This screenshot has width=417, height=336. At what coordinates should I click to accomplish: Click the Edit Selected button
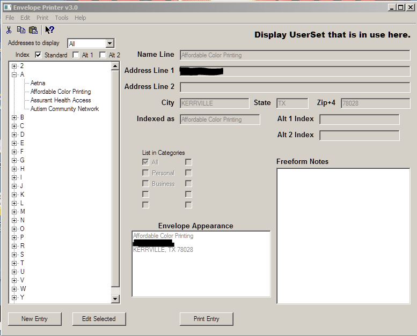[99, 319]
